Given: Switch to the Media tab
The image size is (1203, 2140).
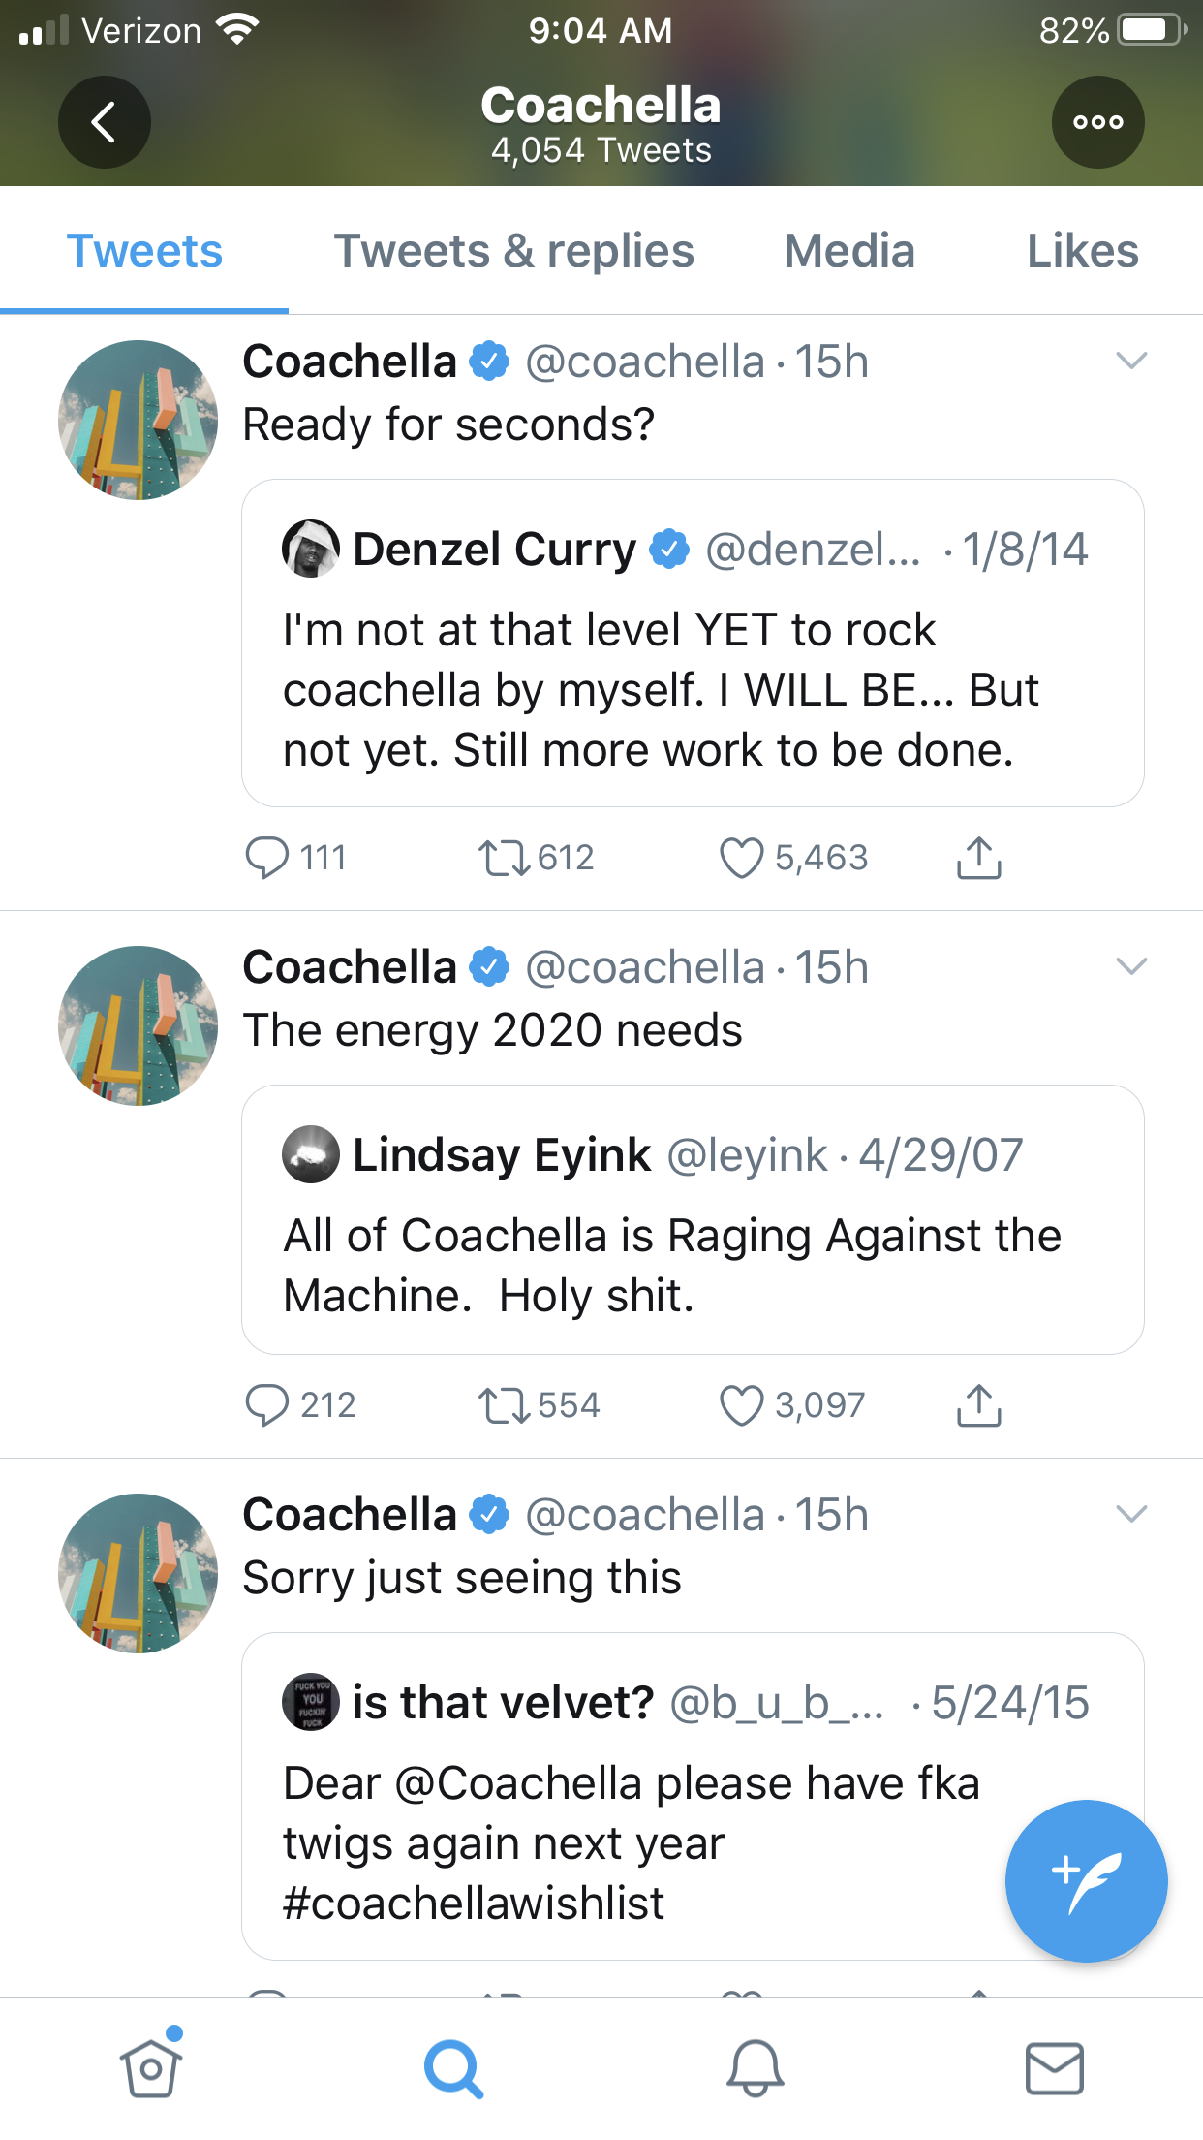Looking at the screenshot, I should pos(848,251).
